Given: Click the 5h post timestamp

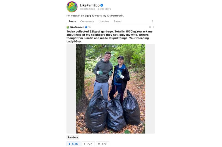Looking at the screenshot, I should (x=89, y=27).
